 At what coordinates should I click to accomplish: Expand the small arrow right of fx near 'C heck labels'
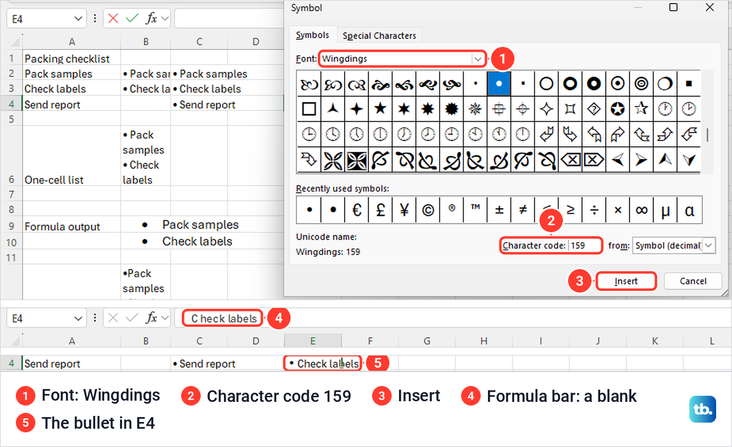(164, 318)
